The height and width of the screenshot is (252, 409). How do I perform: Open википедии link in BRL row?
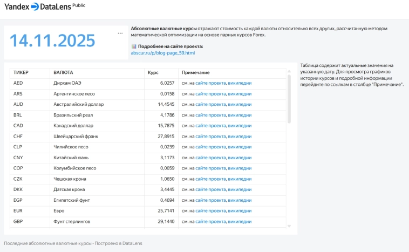coord(240,115)
